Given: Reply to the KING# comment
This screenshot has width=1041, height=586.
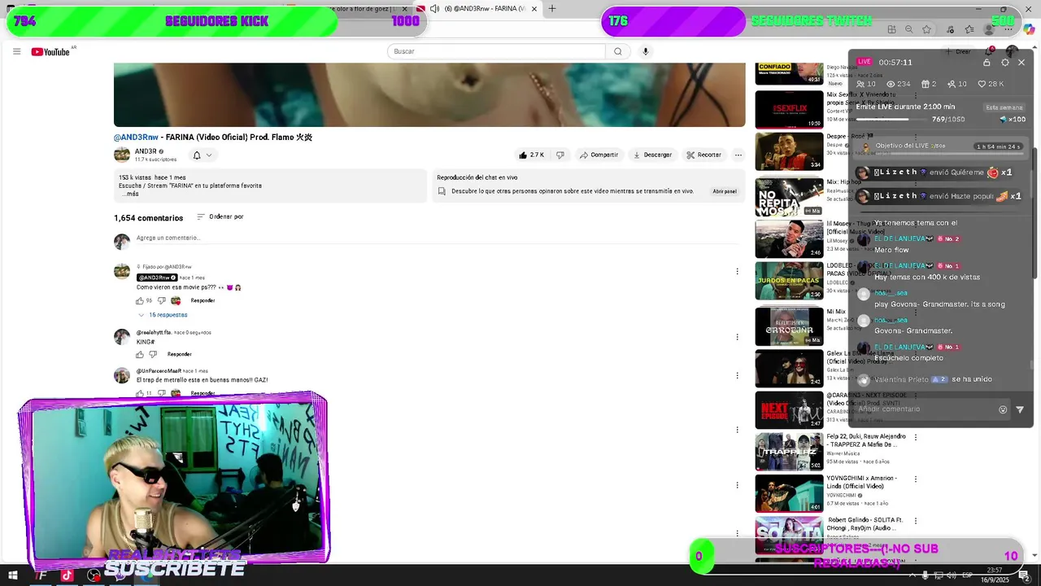Looking at the screenshot, I should point(179,354).
